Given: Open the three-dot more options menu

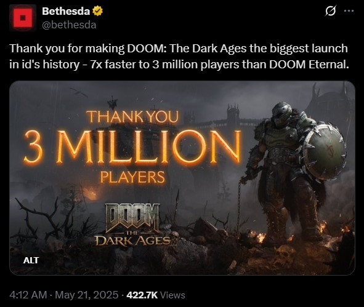Looking at the screenshot, I should click(349, 10).
